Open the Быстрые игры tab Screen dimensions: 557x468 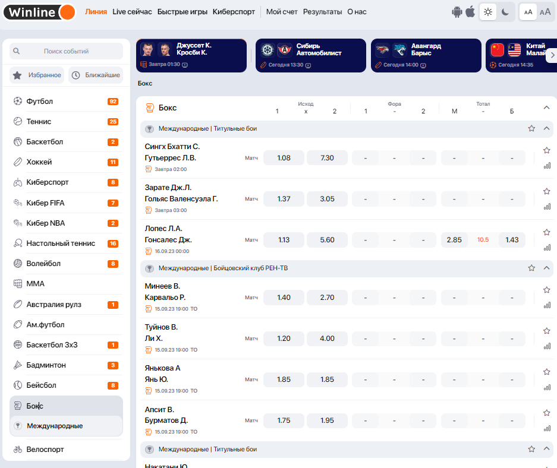[x=182, y=12]
